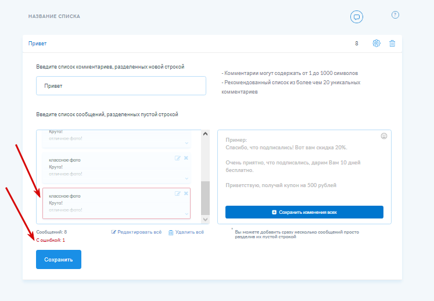Click the Сохранить button

click(59, 260)
